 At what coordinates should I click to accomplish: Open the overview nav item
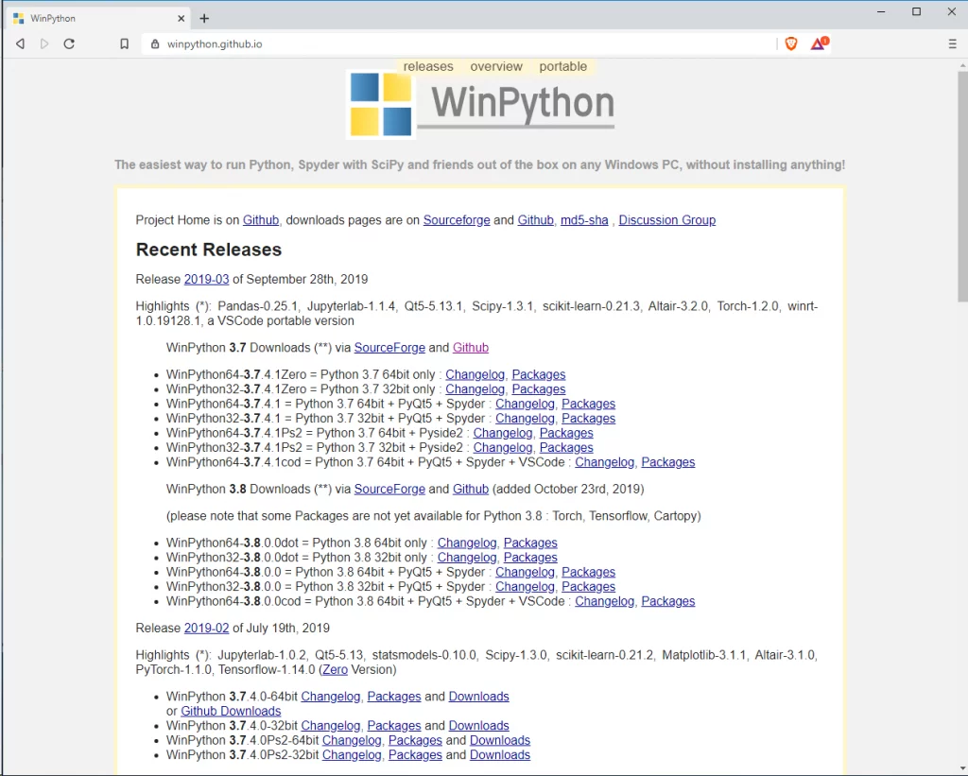pos(495,66)
